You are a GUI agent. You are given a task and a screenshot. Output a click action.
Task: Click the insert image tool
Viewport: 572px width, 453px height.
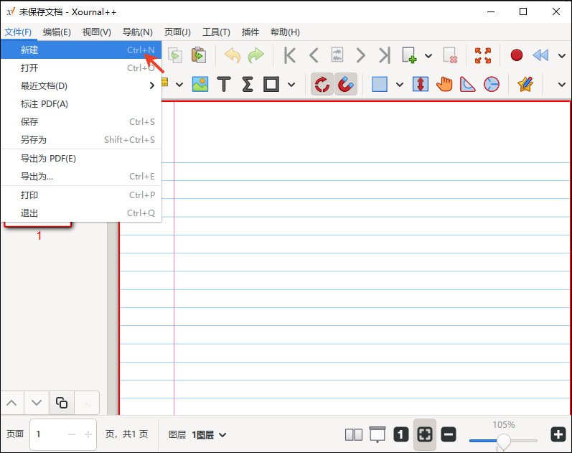(200, 84)
